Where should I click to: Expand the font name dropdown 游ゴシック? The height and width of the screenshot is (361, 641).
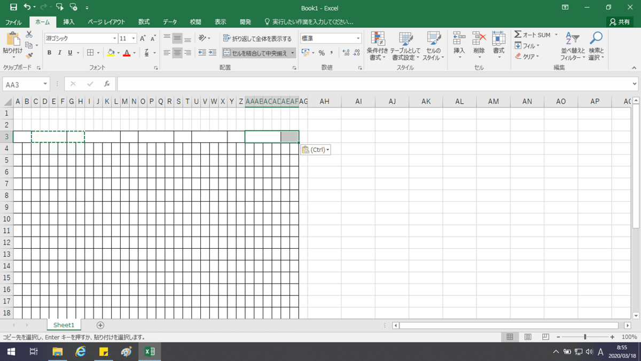click(x=115, y=39)
